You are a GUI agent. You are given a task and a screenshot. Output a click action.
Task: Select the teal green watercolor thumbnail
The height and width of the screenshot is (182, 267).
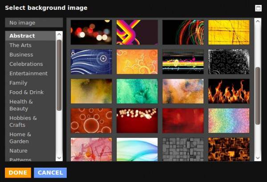pyautogui.click(x=137, y=91)
